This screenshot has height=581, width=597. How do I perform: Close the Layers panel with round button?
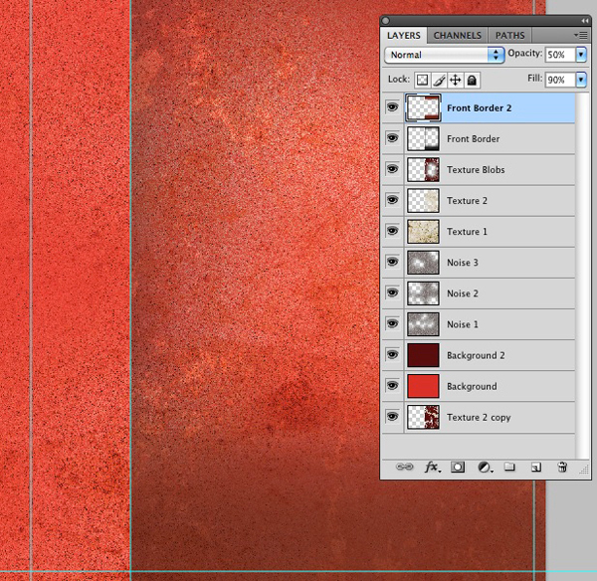pos(385,21)
